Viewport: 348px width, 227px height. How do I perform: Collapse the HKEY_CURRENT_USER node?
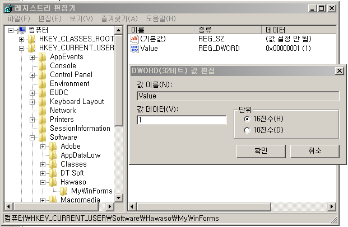click(21, 48)
